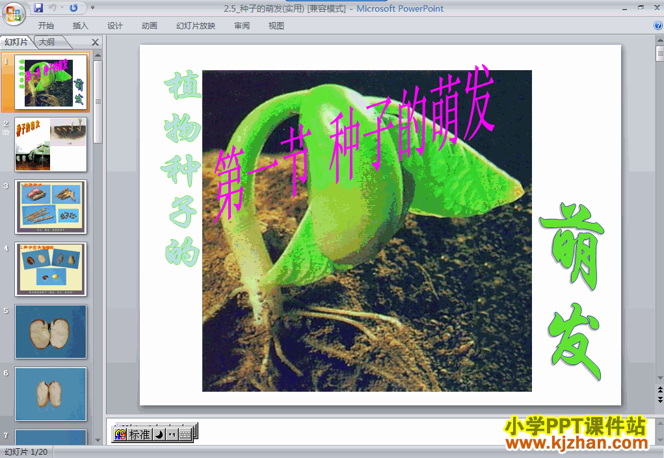Open the IME soft keyboard icon

pos(185,435)
